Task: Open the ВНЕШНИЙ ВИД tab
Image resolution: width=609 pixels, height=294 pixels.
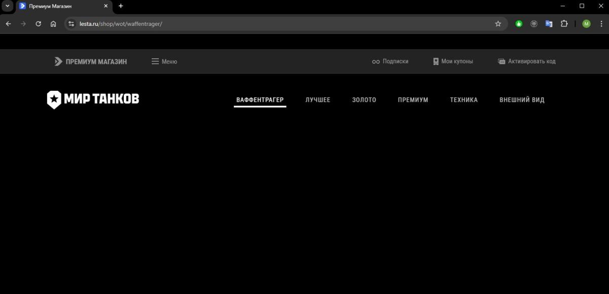Action: coord(522,100)
